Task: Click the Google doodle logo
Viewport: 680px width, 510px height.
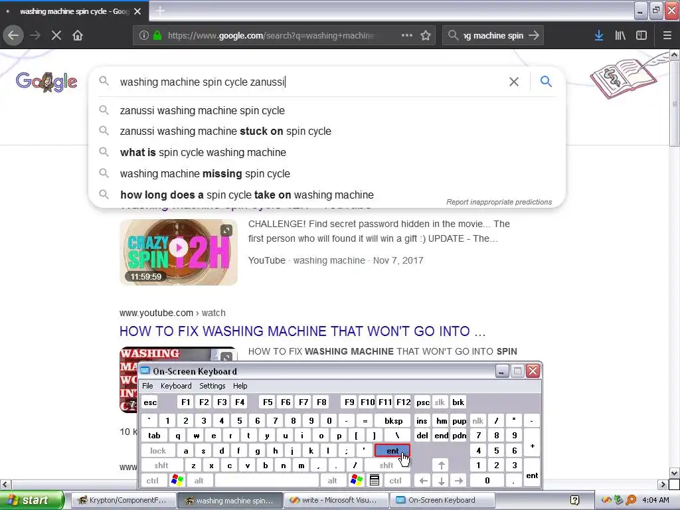Action: (46, 81)
